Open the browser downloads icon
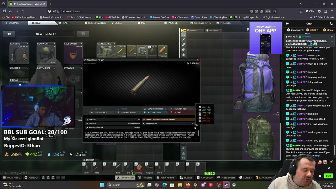The width and height of the screenshot is (336, 189). click(x=301, y=11)
